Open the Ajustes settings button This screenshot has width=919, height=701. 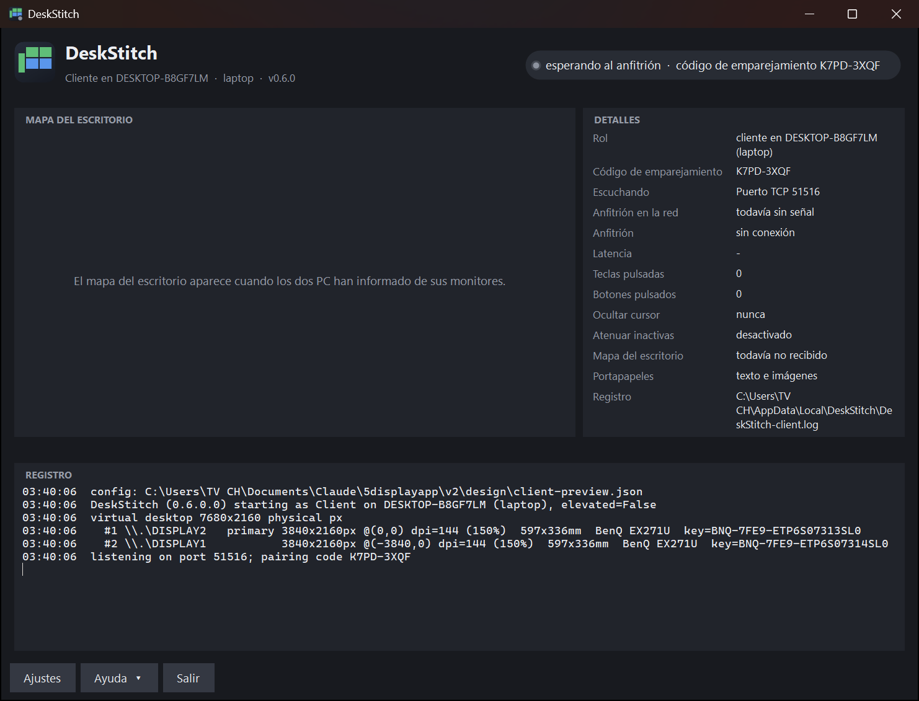[x=42, y=678]
